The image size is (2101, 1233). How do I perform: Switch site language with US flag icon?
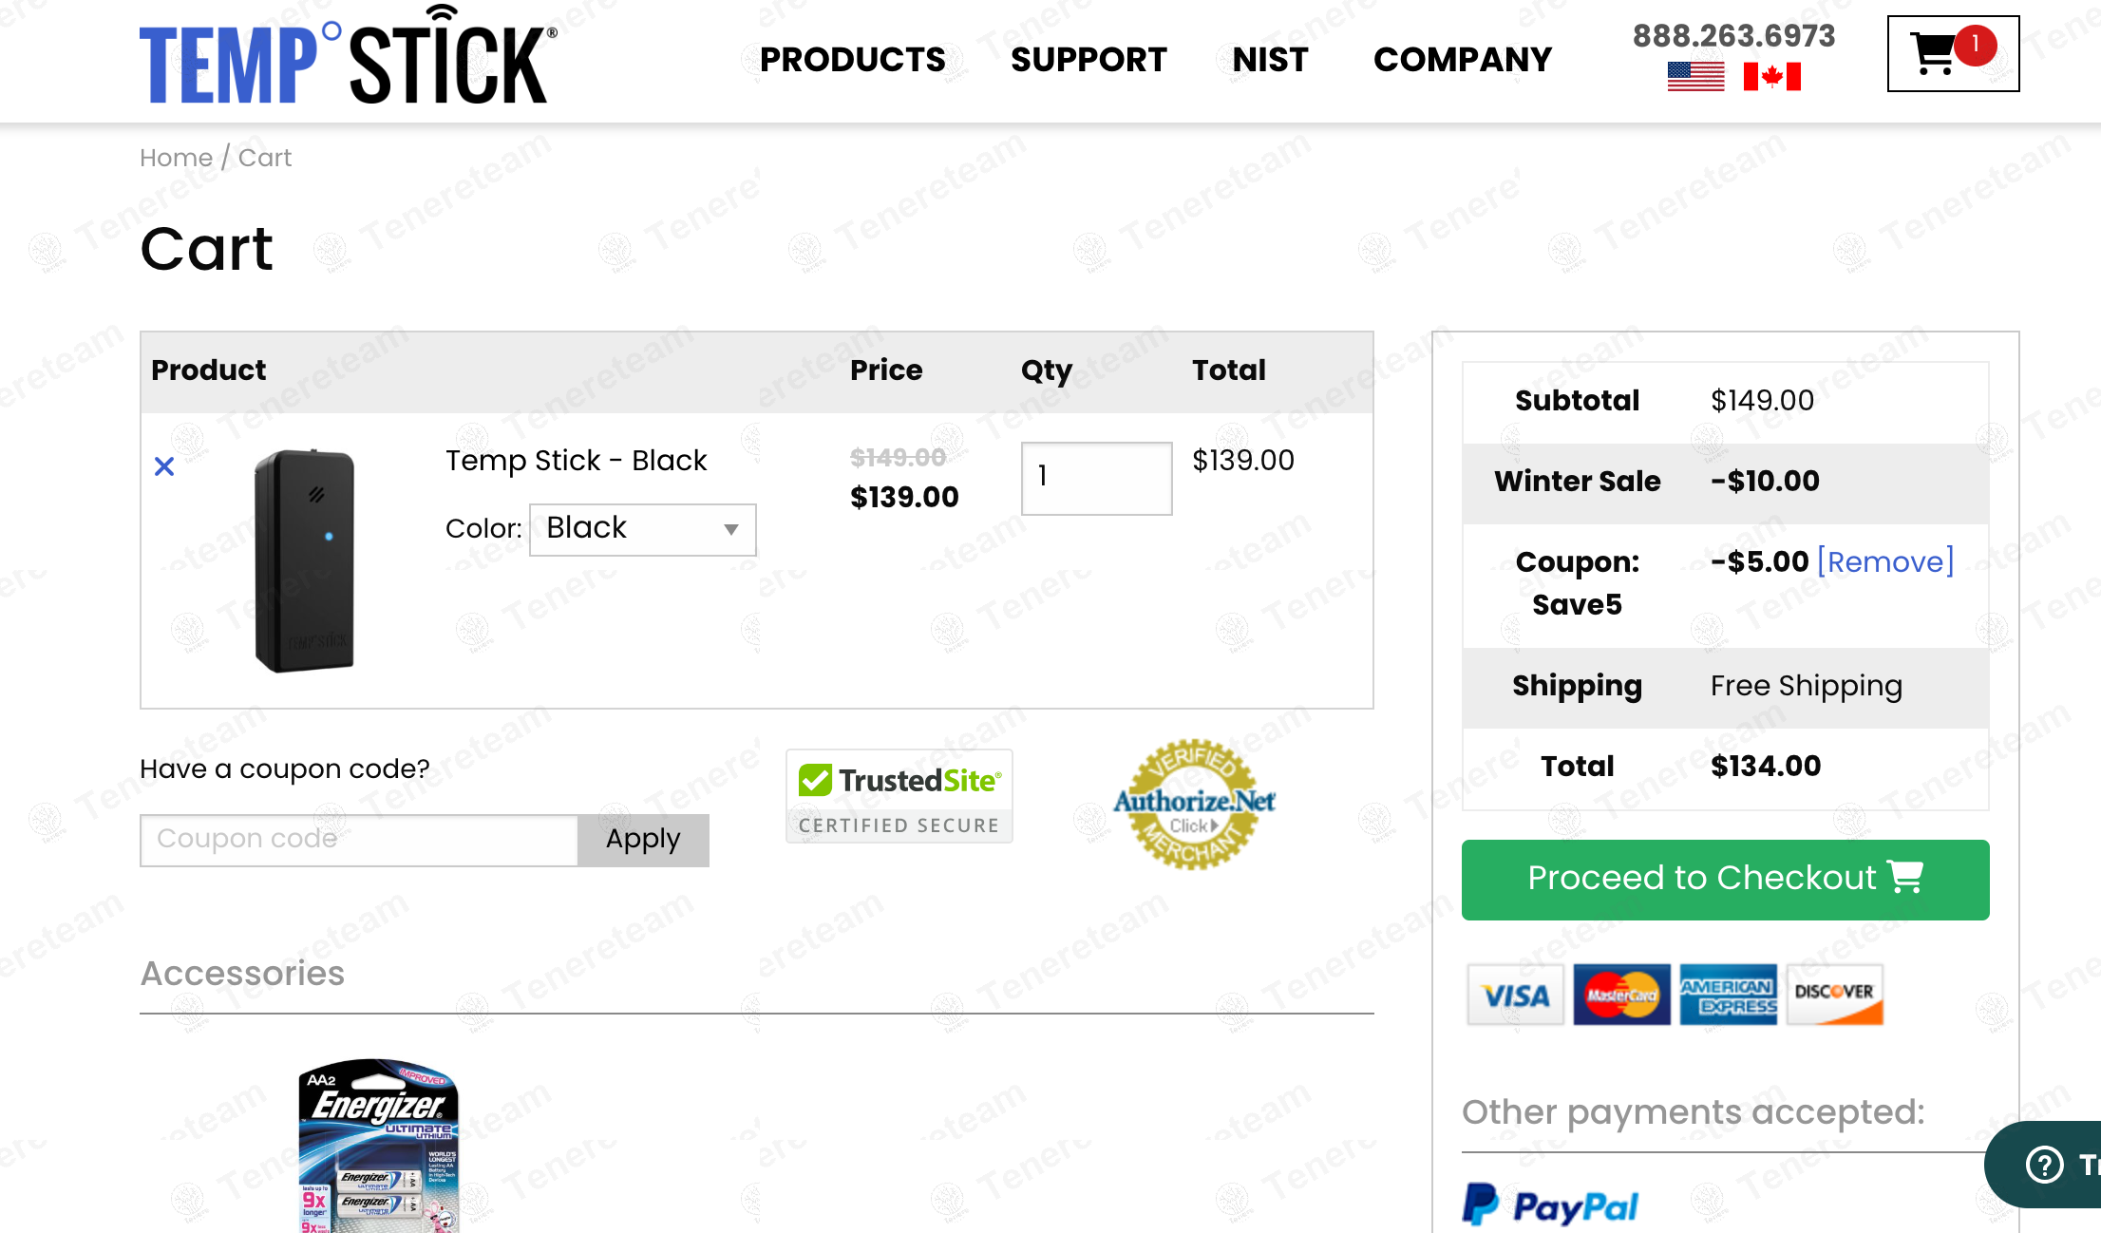click(x=1694, y=76)
